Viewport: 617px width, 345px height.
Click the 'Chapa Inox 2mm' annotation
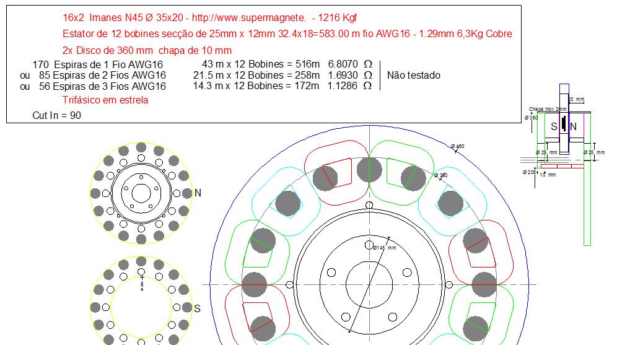(x=548, y=109)
